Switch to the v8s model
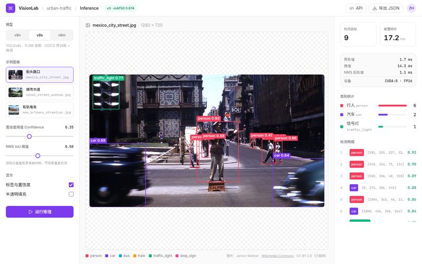Screen dimensions: 422x264 click(40, 35)
